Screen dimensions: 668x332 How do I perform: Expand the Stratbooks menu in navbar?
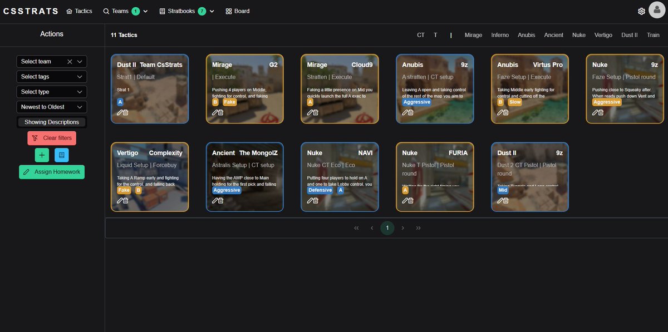[x=186, y=11]
